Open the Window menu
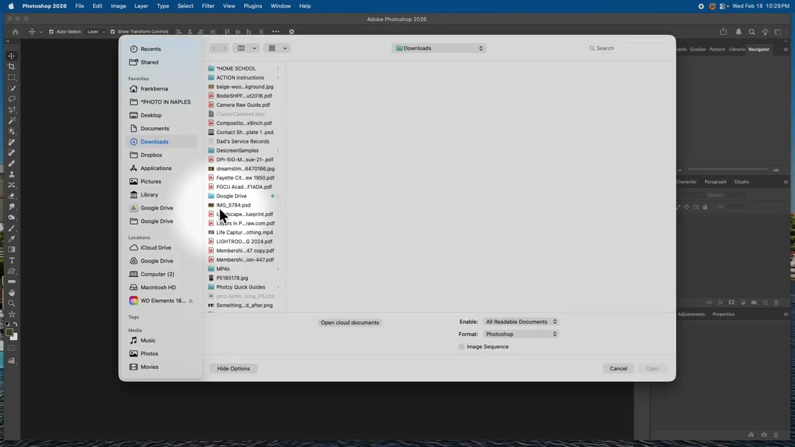This screenshot has height=447, width=795. pyautogui.click(x=281, y=6)
